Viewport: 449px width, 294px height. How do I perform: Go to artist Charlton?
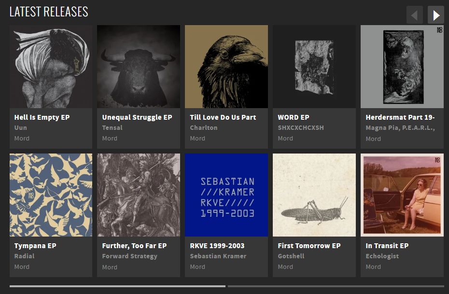204,128
